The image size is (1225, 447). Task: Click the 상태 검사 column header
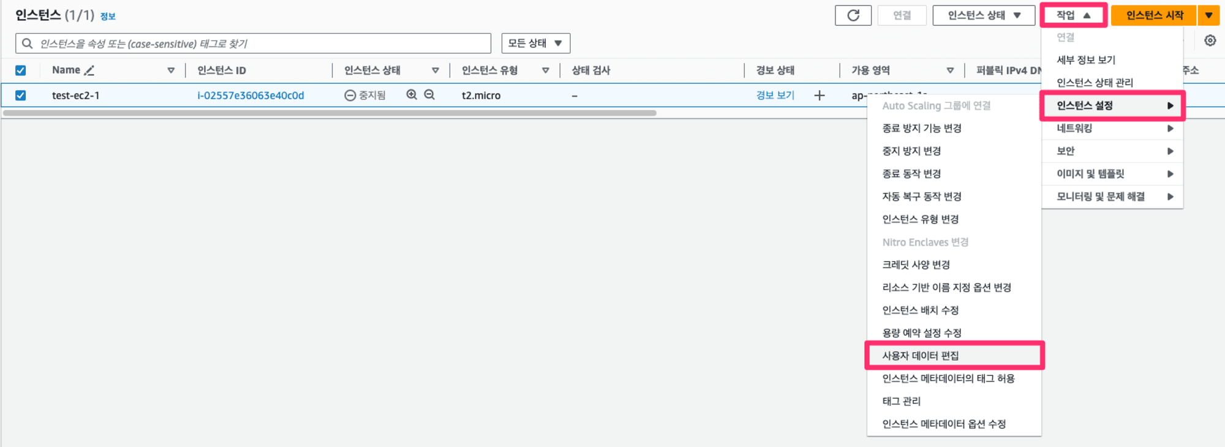coord(591,70)
